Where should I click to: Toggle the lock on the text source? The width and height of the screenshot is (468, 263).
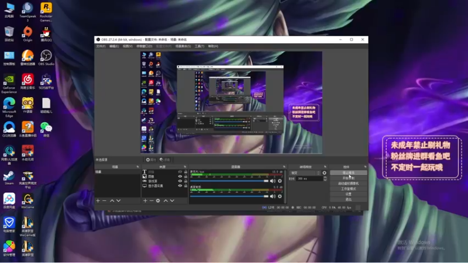(185, 172)
